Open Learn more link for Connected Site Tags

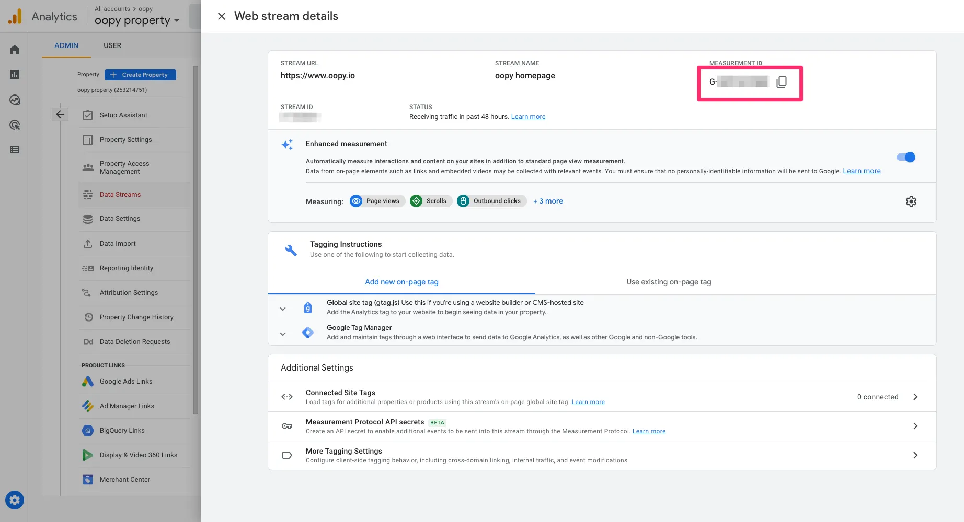click(588, 402)
